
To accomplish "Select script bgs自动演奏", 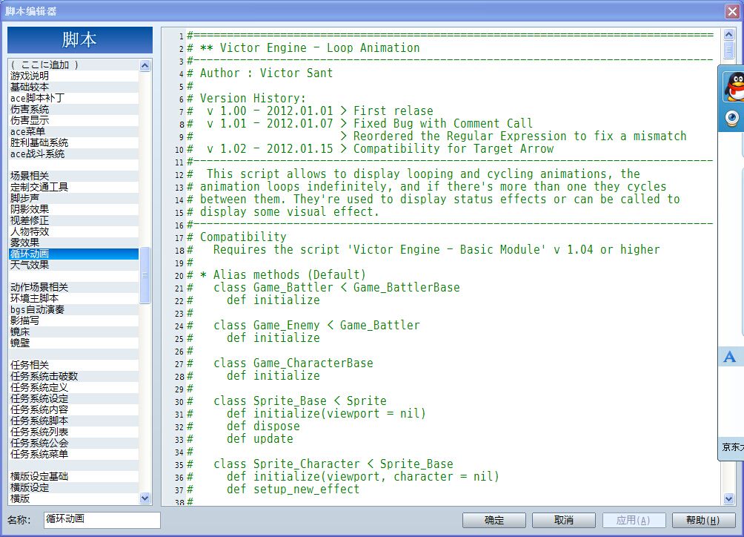I will (74, 309).
